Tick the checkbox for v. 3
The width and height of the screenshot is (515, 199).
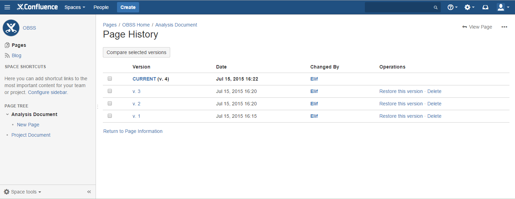(110, 91)
